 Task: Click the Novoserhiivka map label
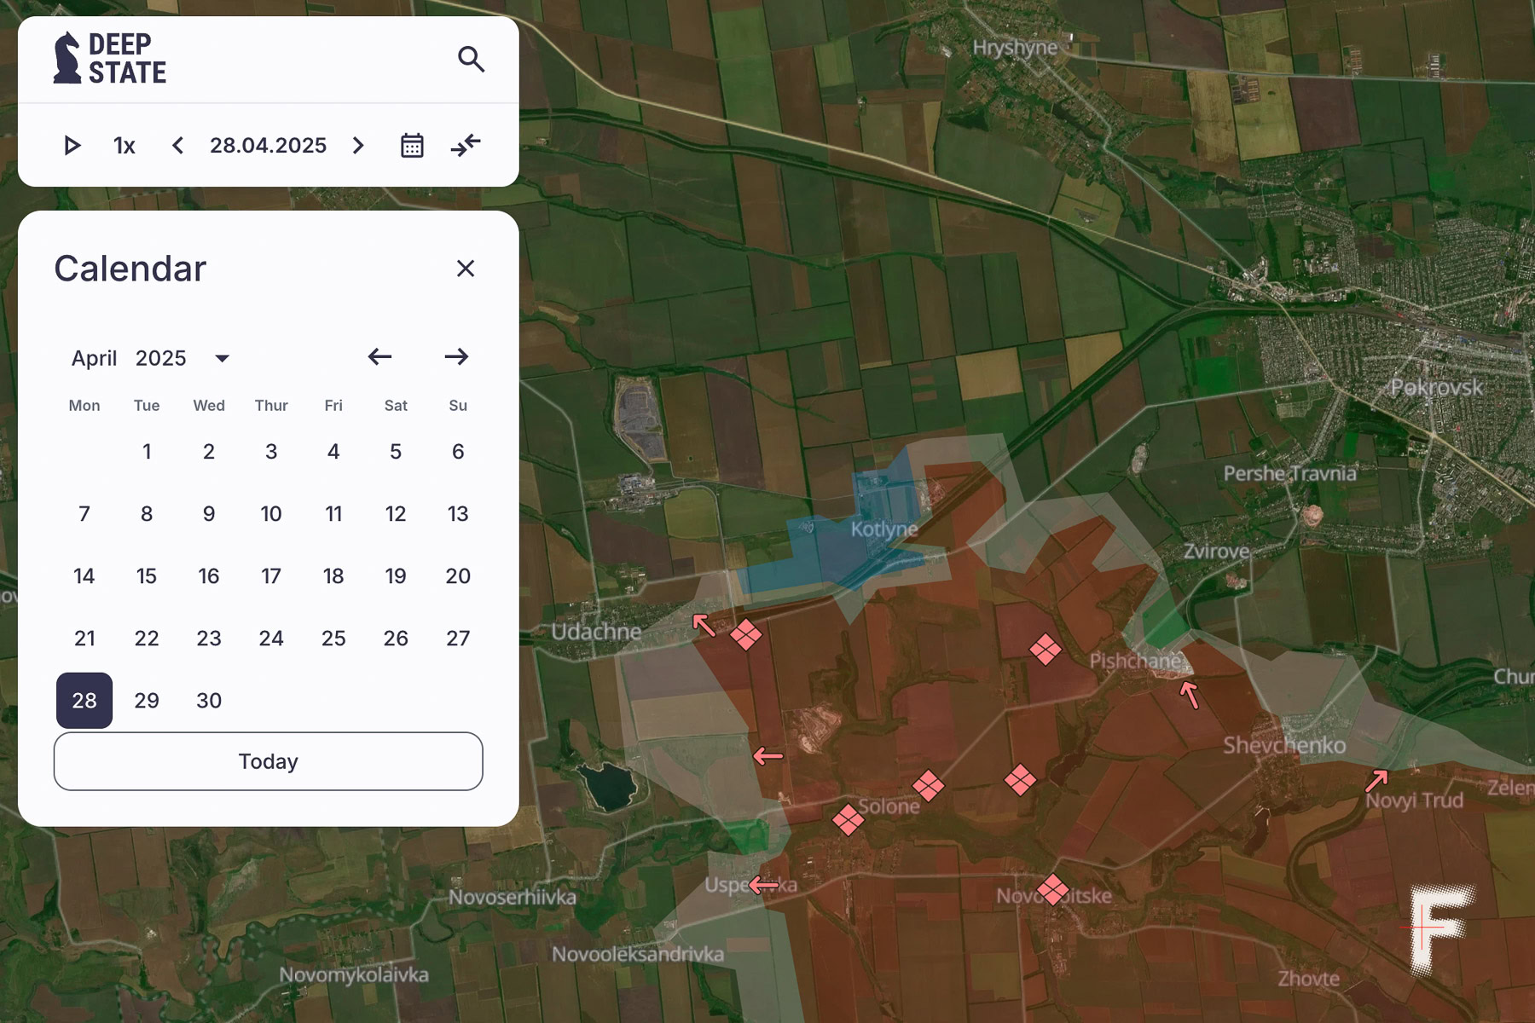pos(513,897)
